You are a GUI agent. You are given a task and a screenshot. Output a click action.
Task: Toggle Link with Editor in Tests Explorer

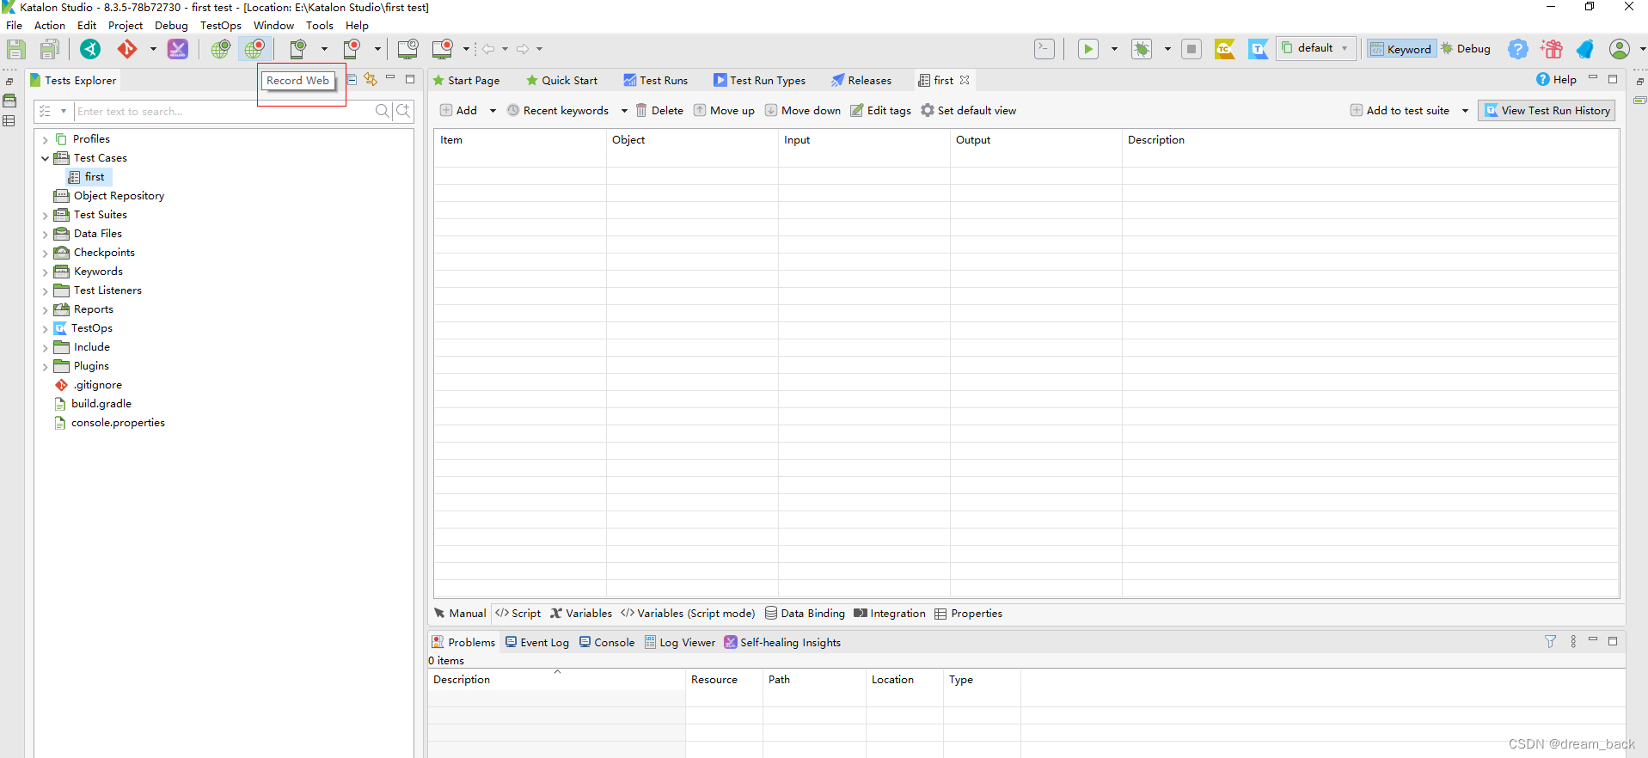pos(371,79)
